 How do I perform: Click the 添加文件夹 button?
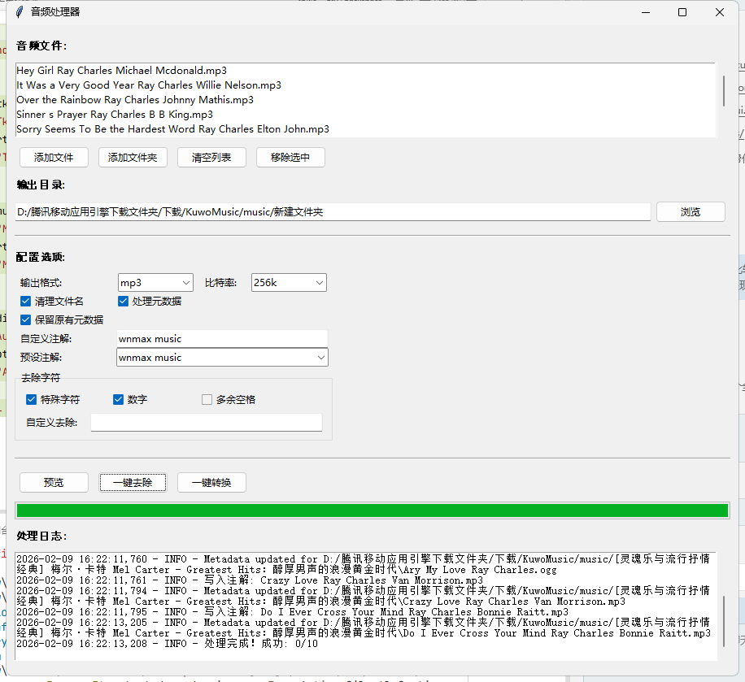(x=133, y=158)
